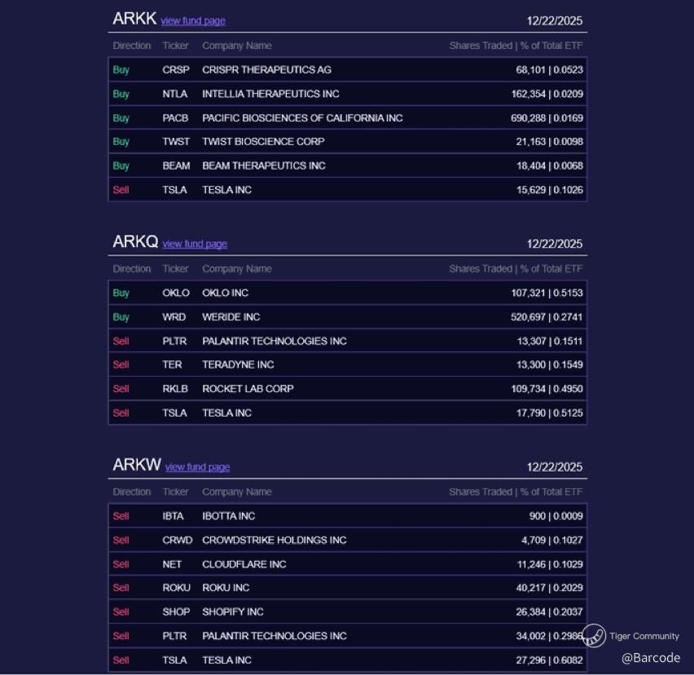Click SHOPIFY INC company name
Image resolution: width=694 pixels, height=675 pixels.
(x=233, y=612)
